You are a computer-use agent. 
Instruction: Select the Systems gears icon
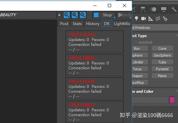(x=165, y=19)
